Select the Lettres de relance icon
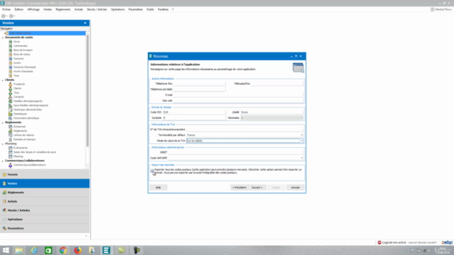 pos(11,135)
